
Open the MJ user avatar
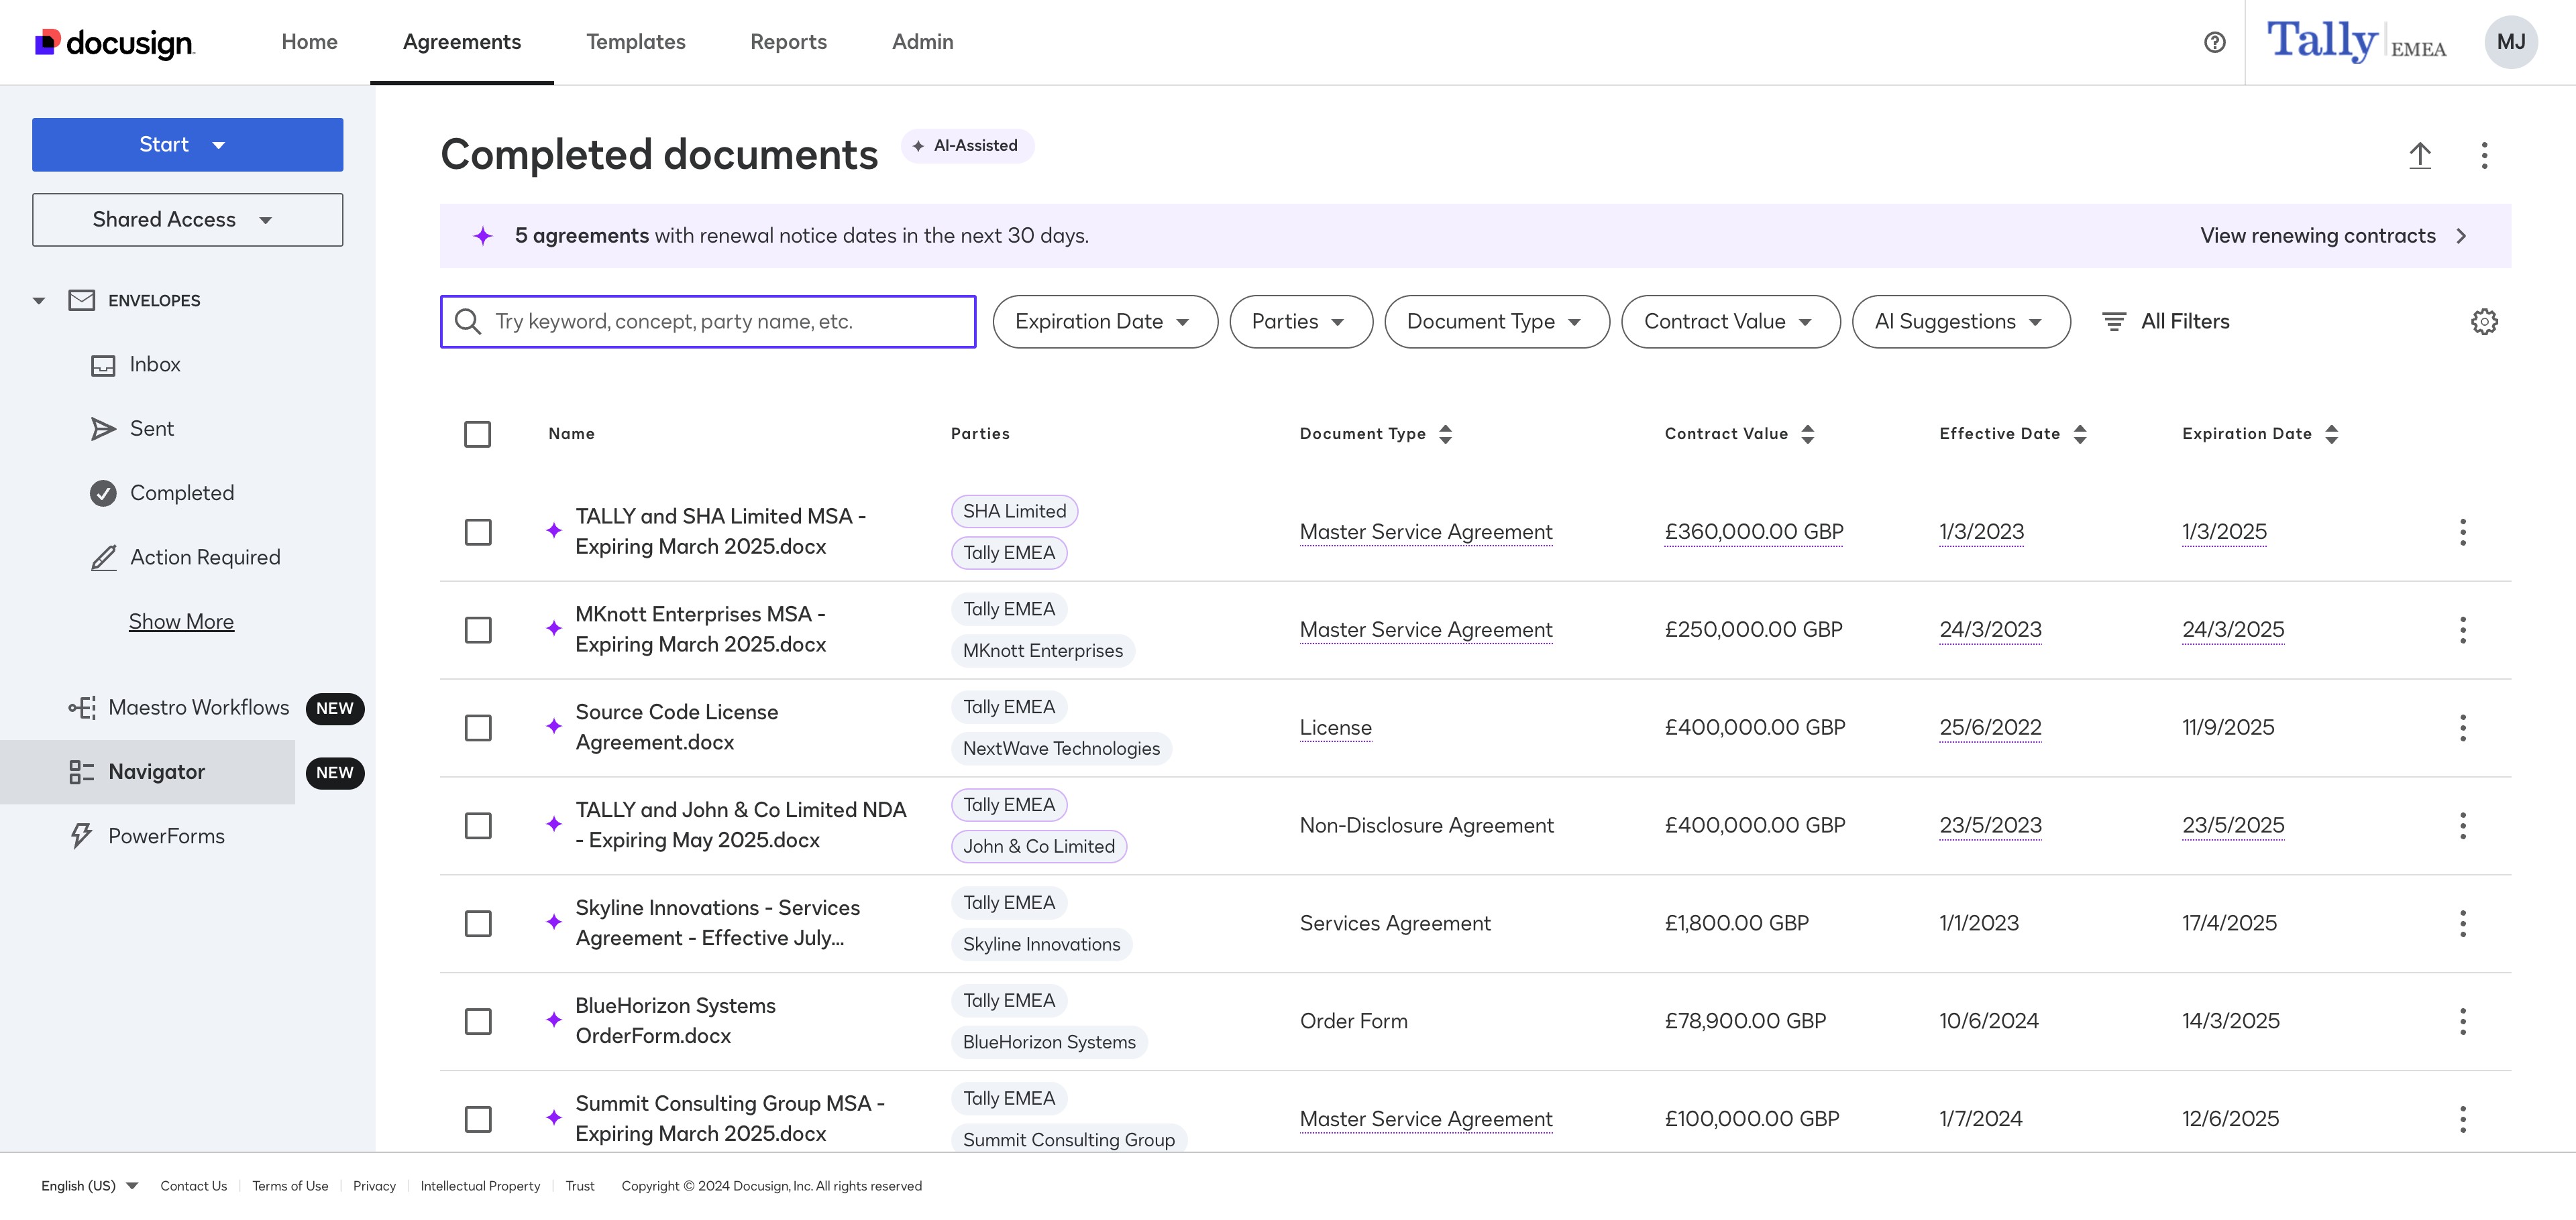[x=2510, y=42]
